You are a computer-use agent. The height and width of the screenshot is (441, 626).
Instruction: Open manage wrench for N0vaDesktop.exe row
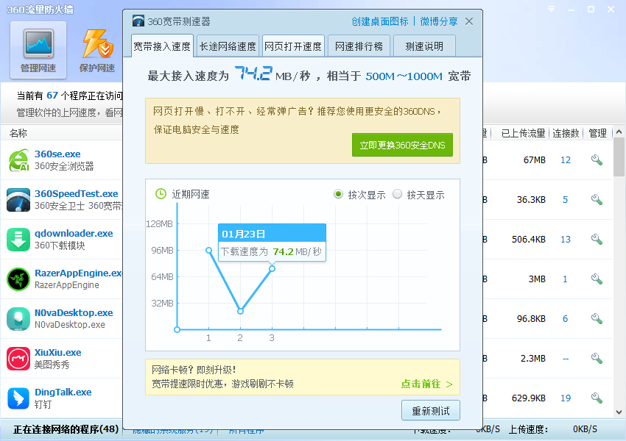(597, 319)
